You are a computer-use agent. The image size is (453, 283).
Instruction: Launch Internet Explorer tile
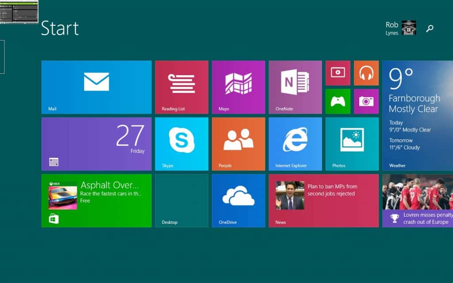click(x=295, y=144)
